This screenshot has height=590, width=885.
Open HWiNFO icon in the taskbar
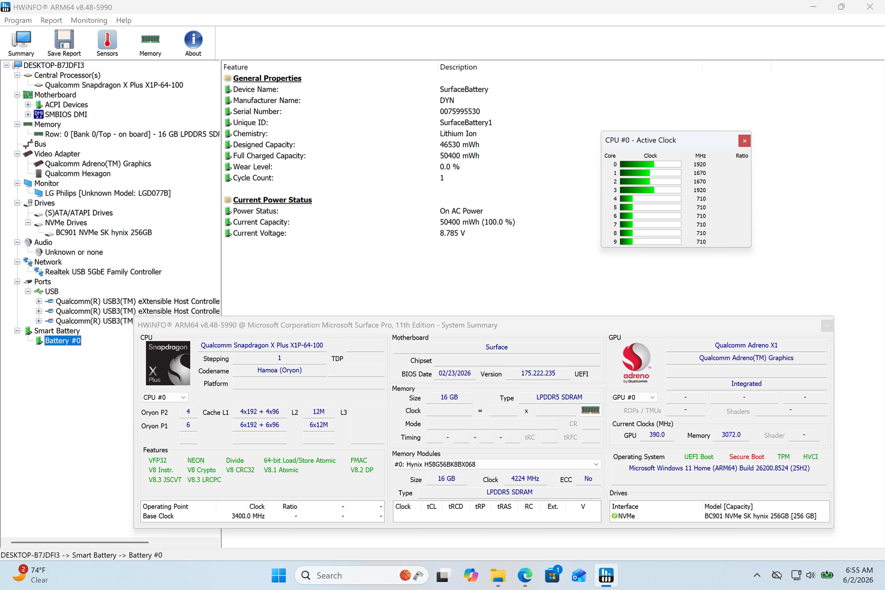pos(606,576)
